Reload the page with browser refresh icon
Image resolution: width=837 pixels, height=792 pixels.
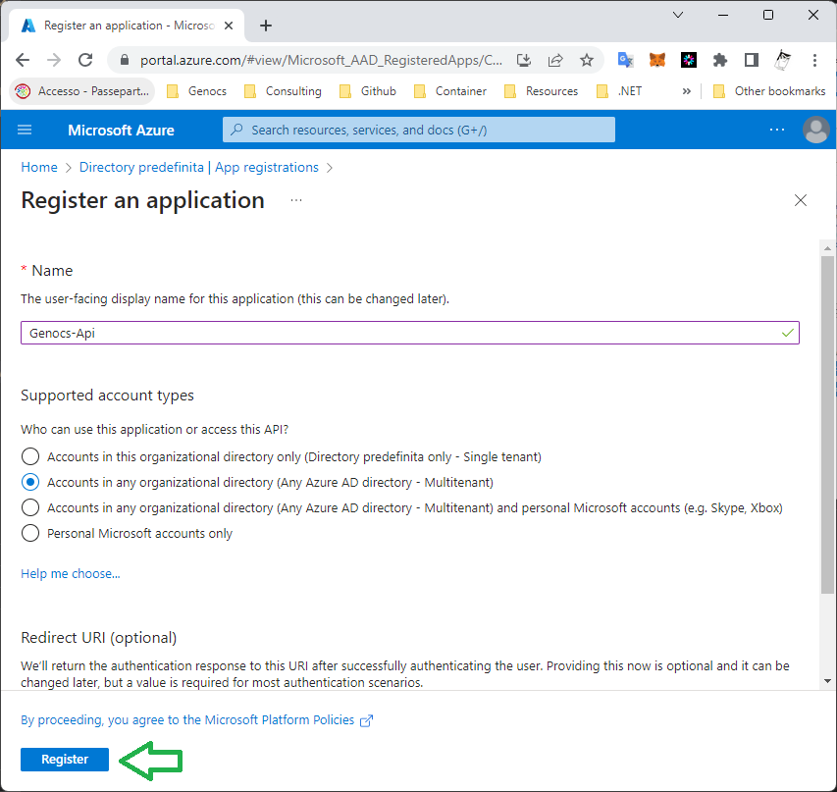[85, 60]
